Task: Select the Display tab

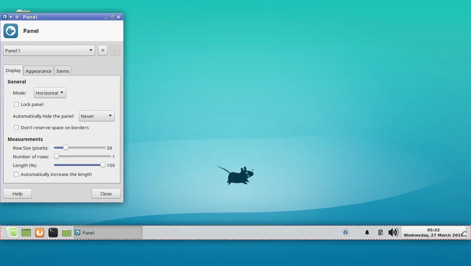Action: [x=13, y=70]
